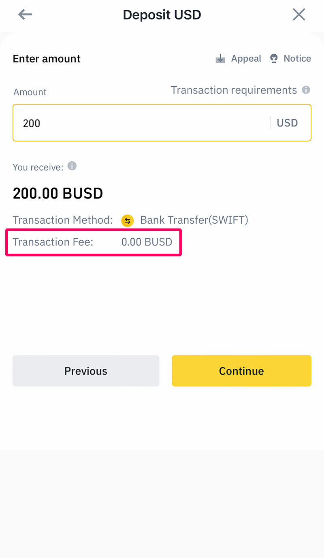
Task: Click the yellow Bank Transfer currency icon
Action: tap(128, 220)
